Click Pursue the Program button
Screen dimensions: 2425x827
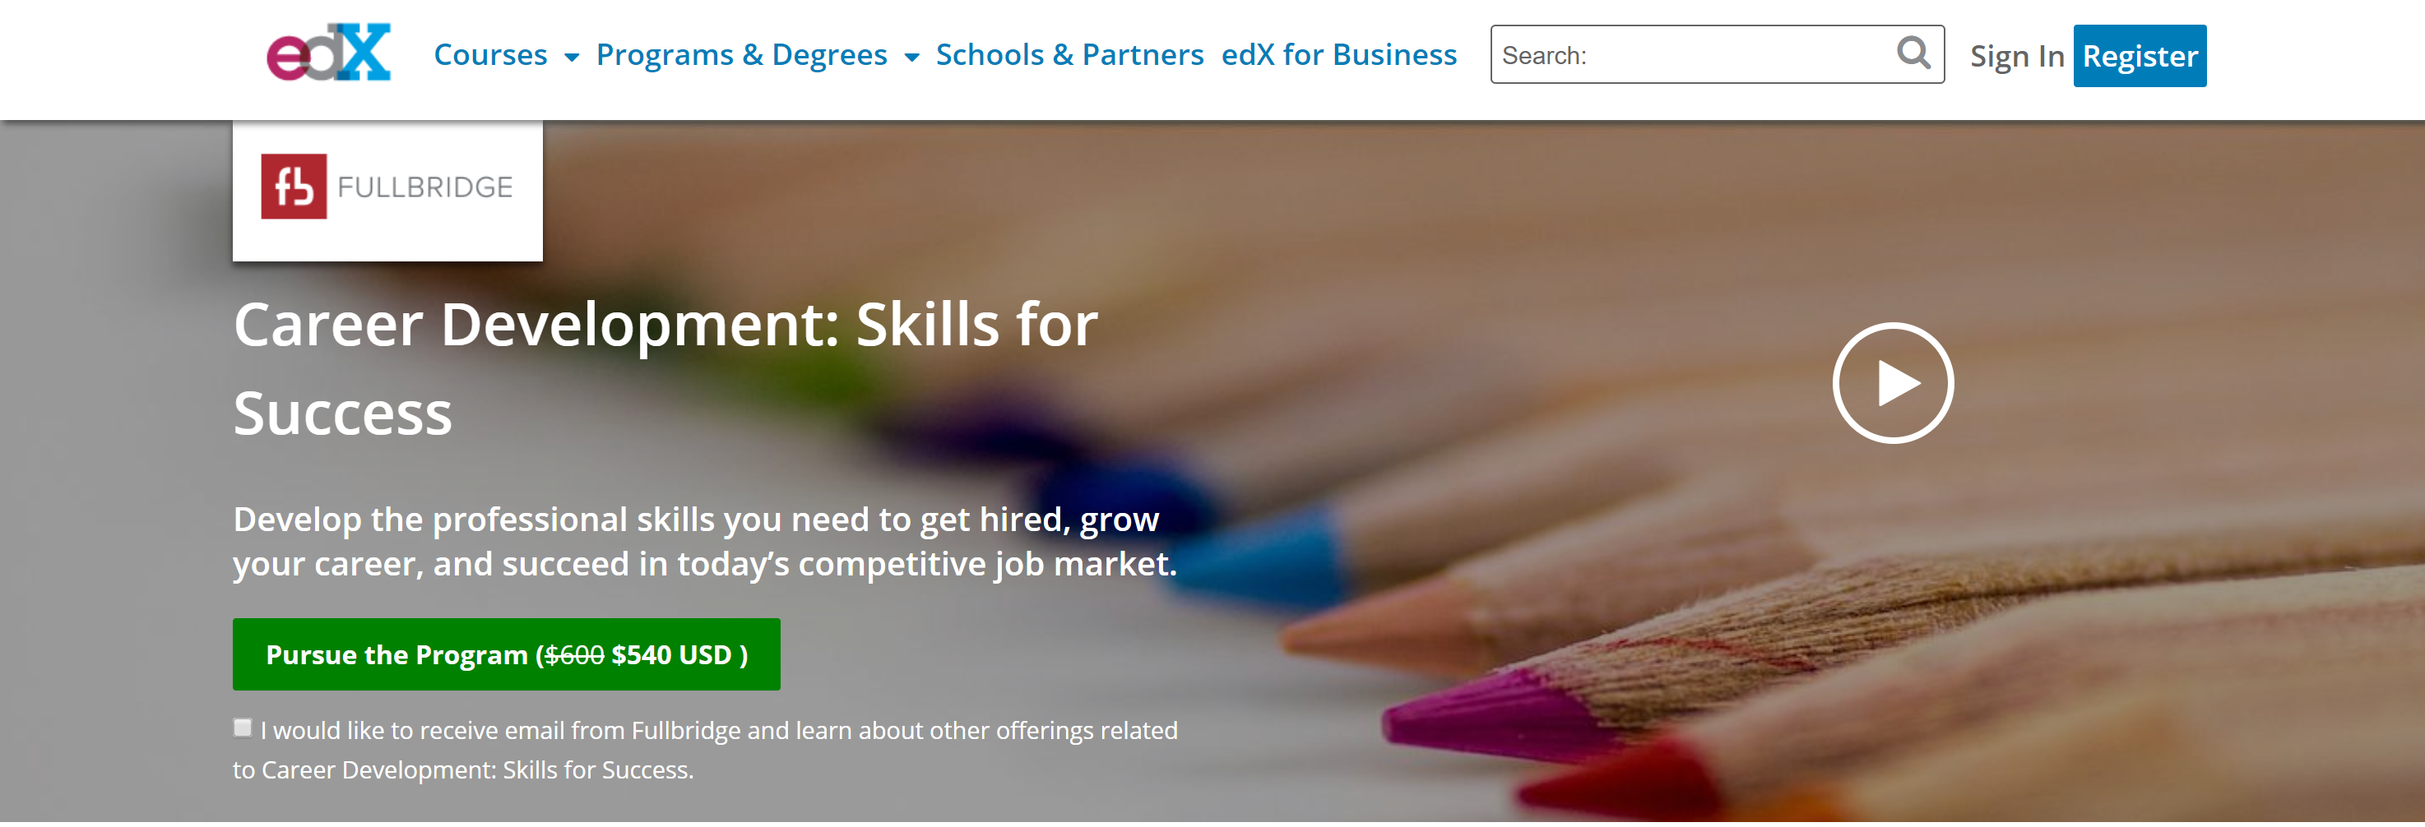(507, 654)
